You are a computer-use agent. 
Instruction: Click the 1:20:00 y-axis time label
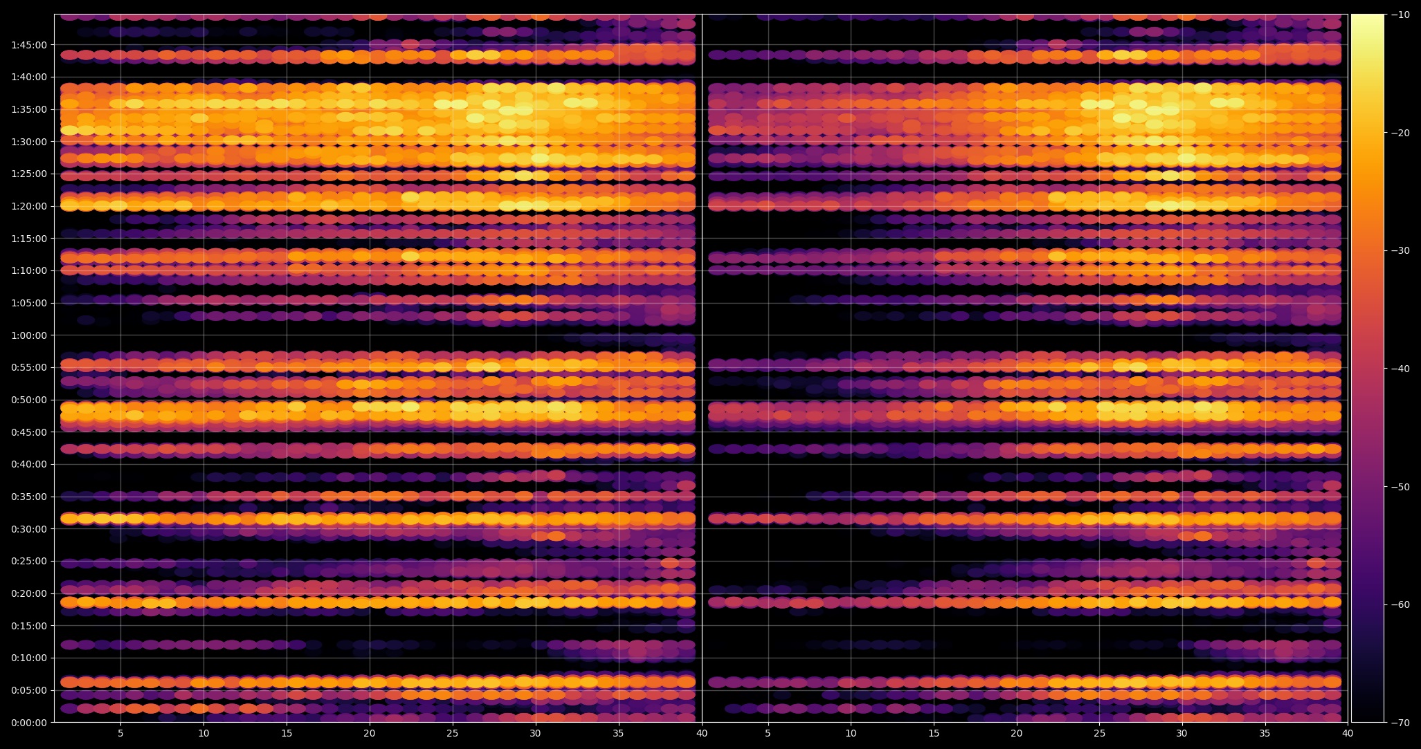[x=29, y=206]
